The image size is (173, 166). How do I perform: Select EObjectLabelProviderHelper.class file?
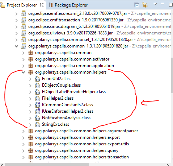point(74,92)
